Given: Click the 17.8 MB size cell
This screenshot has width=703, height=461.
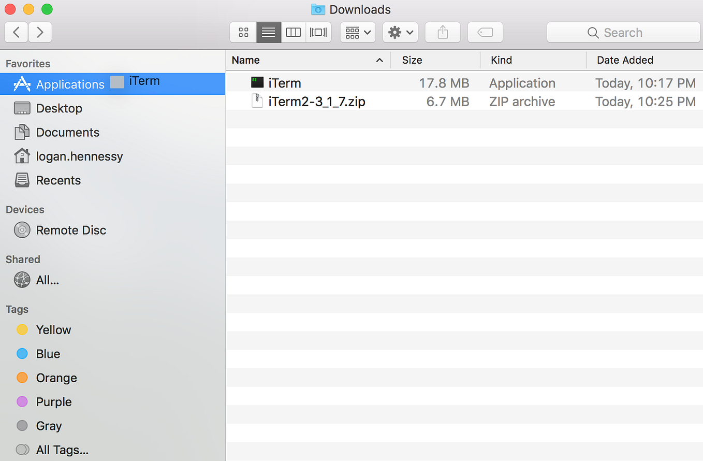Looking at the screenshot, I should pos(444,83).
